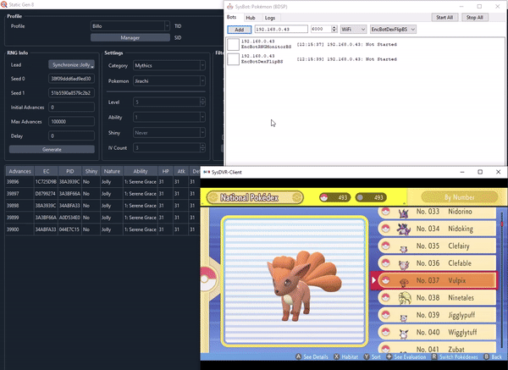
Task: Open the Category dropdown set to Mythics
Action: 169,65
